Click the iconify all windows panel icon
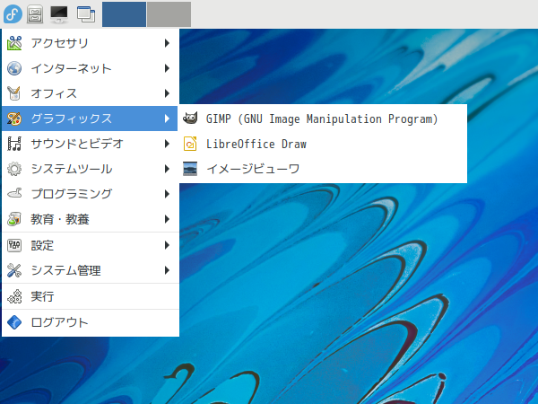Viewport: 538px width, 404px height. pos(86,14)
